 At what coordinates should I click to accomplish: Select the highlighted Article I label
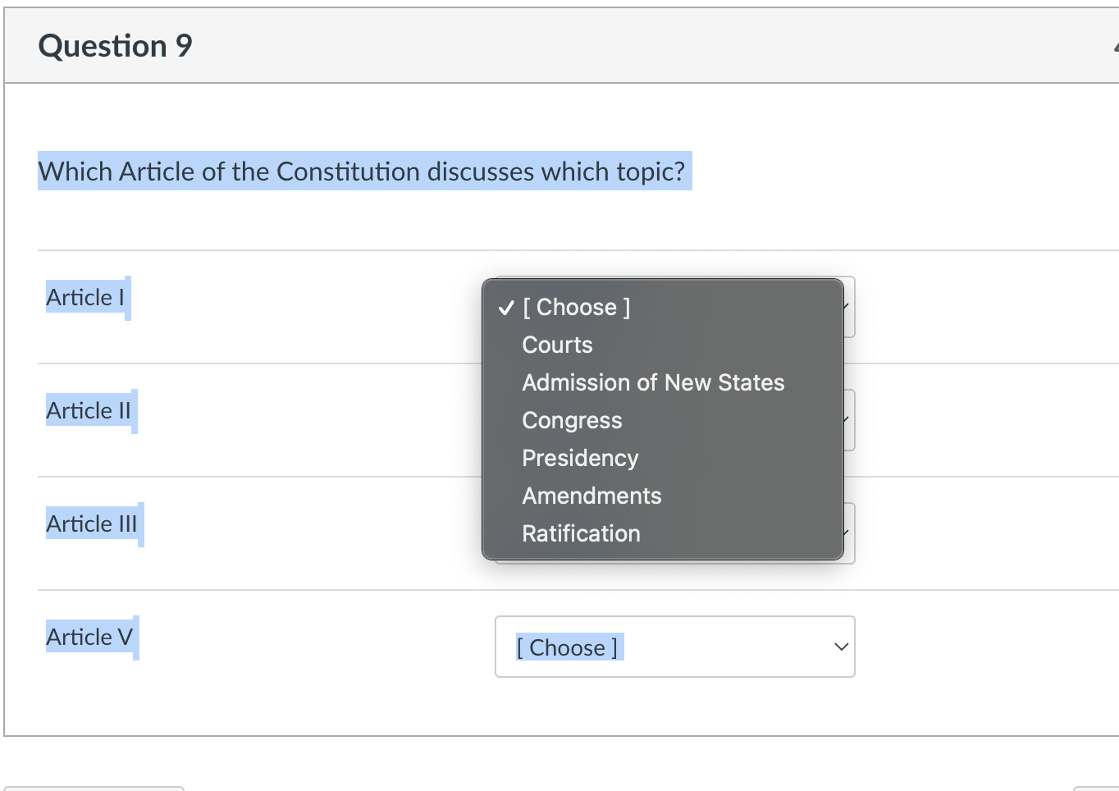click(x=85, y=297)
